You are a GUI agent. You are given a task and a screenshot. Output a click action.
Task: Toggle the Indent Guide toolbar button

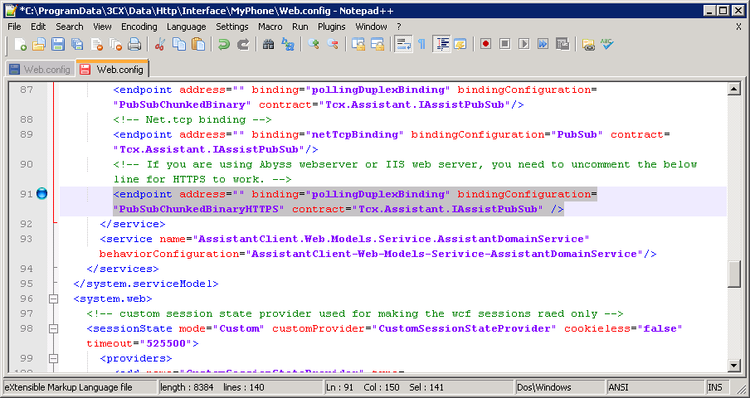click(x=441, y=45)
